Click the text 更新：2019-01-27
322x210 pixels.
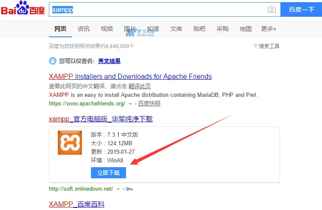tap(113, 152)
